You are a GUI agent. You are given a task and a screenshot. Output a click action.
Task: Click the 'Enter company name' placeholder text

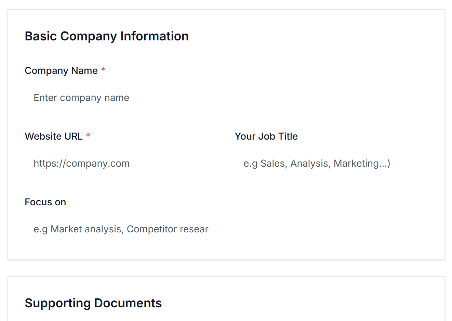[81, 98]
